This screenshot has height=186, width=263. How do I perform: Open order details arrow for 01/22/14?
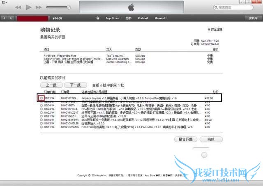coord(41,113)
